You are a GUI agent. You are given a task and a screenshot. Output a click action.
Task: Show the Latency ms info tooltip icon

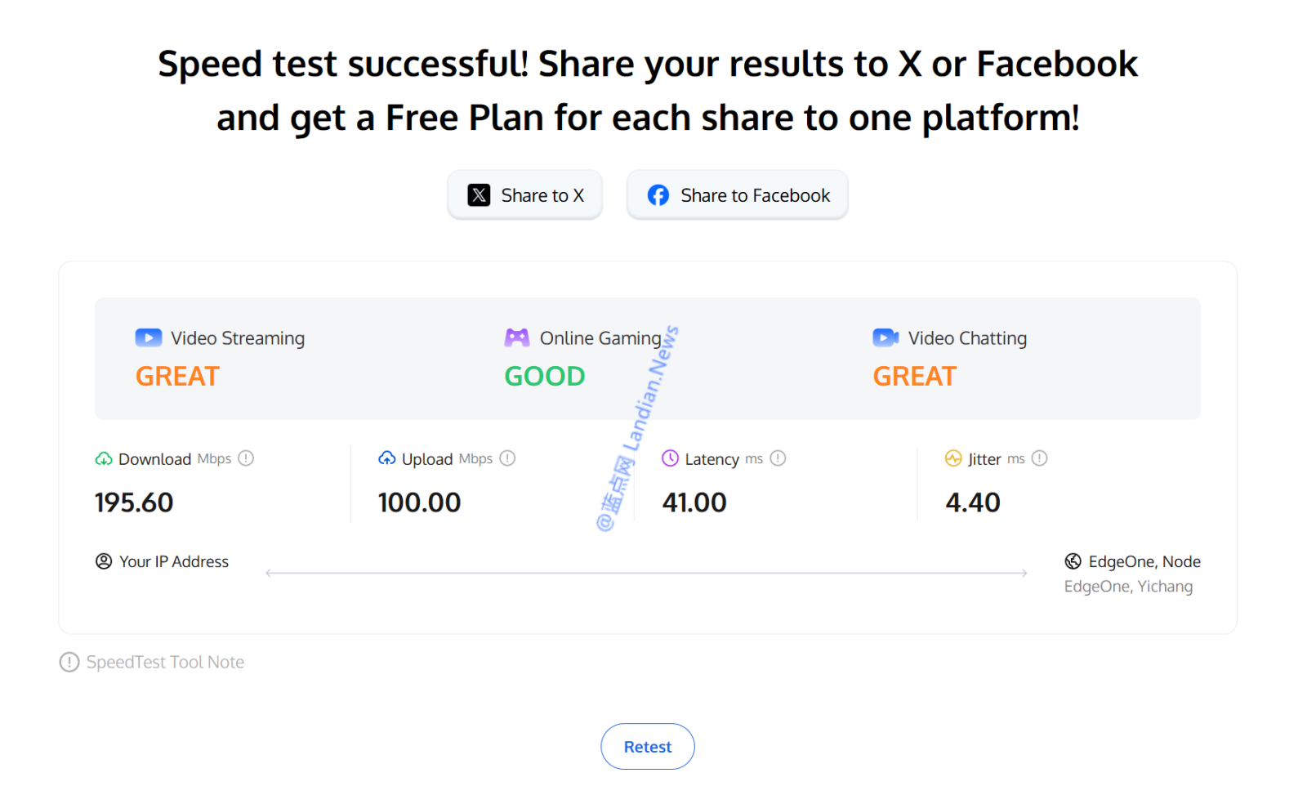[x=778, y=458]
